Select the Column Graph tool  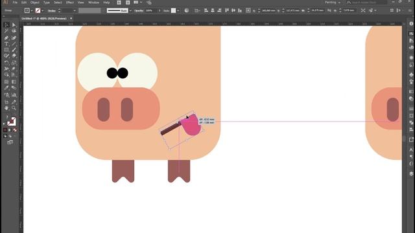click(x=14, y=95)
